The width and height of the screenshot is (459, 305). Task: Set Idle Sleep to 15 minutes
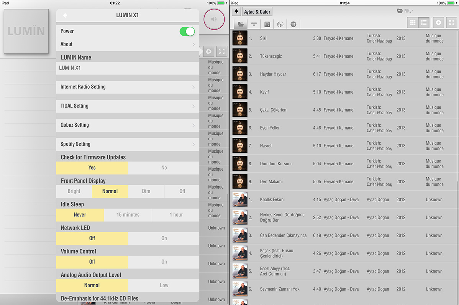point(128,215)
